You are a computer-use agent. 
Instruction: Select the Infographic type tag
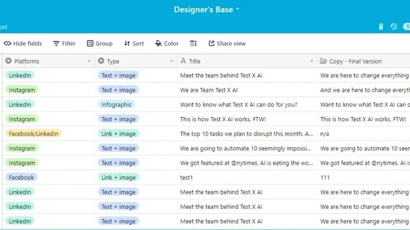(117, 105)
